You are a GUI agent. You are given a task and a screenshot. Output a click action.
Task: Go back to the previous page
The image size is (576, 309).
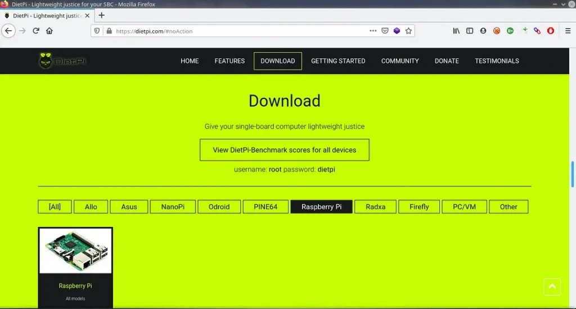[8, 31]
